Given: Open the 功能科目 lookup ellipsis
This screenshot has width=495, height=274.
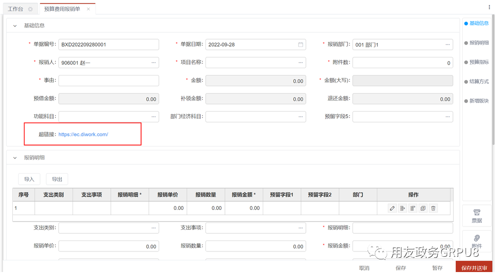Looking at the screenshot, I should (x=153, y=117).
